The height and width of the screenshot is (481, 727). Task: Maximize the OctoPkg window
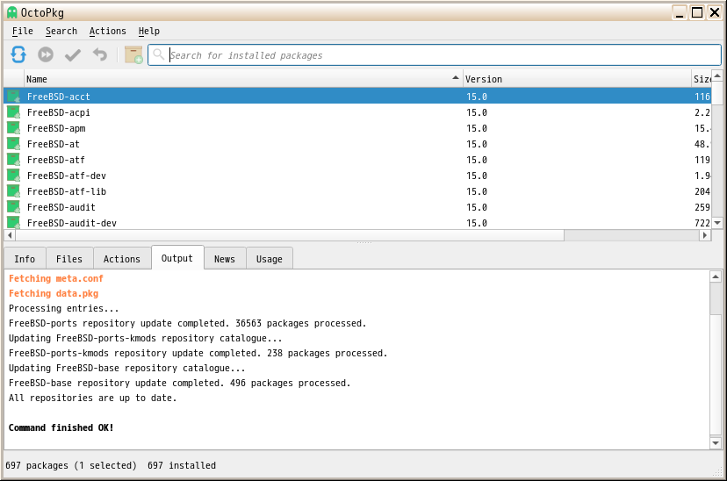click(697, 12)
